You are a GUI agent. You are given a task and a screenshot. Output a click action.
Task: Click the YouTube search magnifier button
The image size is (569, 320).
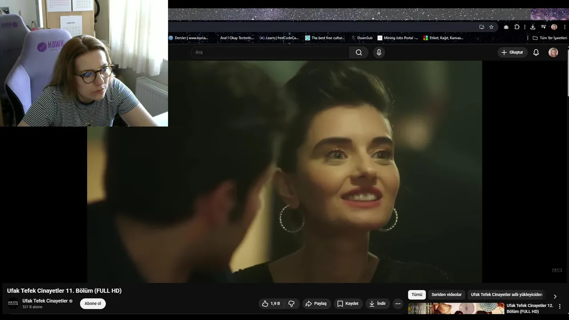coord(359,52)
